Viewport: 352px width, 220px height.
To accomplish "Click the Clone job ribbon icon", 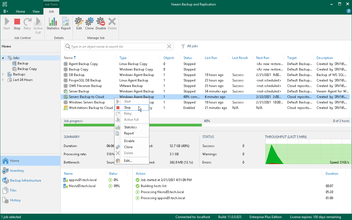I will (89, 22).
